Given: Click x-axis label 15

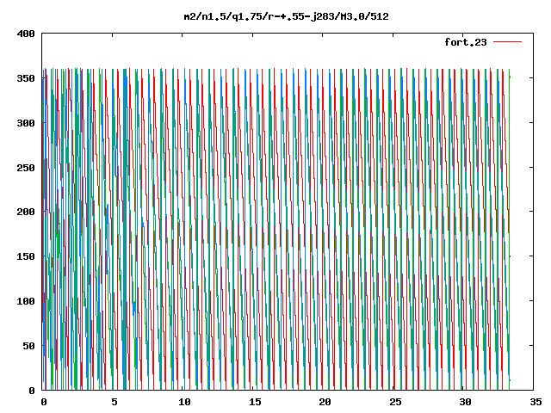Looking at the screenshot, I should coord(255,402).
